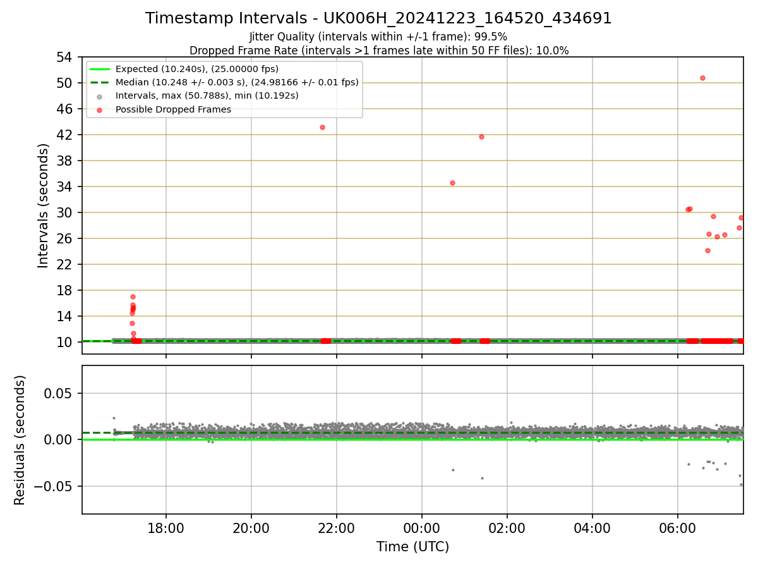The height and width of the screenshot is (569, 758).
Task: Click the 'Residuals (seconds)' y-axis label
Action: pyautogui.click(x=20, y=440)
